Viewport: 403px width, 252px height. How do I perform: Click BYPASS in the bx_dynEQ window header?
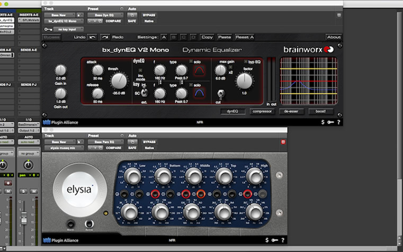(149, 15)
